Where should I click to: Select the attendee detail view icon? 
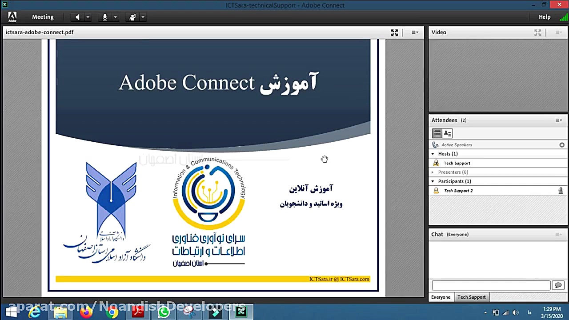[x=447, y=133]
